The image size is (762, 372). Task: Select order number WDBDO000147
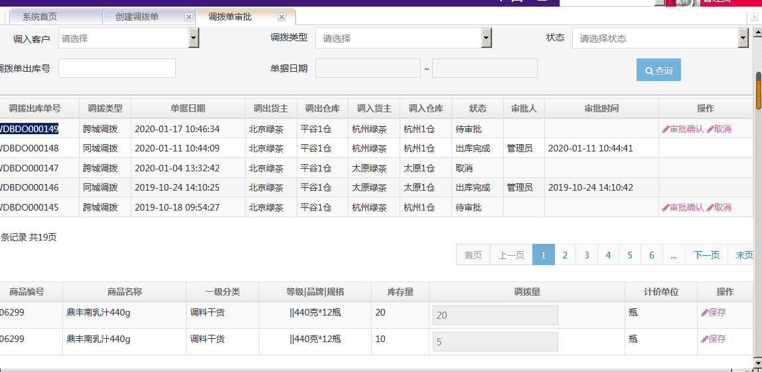[x=29, y=168]
